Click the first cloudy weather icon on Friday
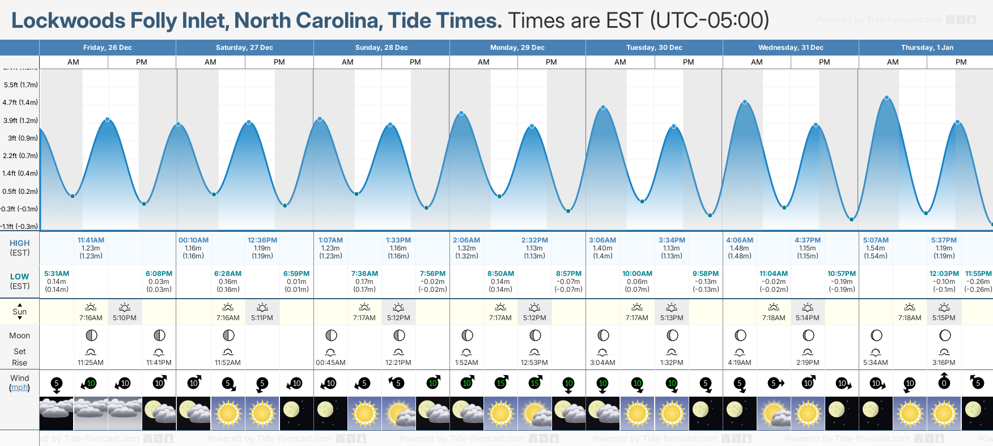This screenshot has width=993, height=446. pyautogui.click(x=56, y=413)
